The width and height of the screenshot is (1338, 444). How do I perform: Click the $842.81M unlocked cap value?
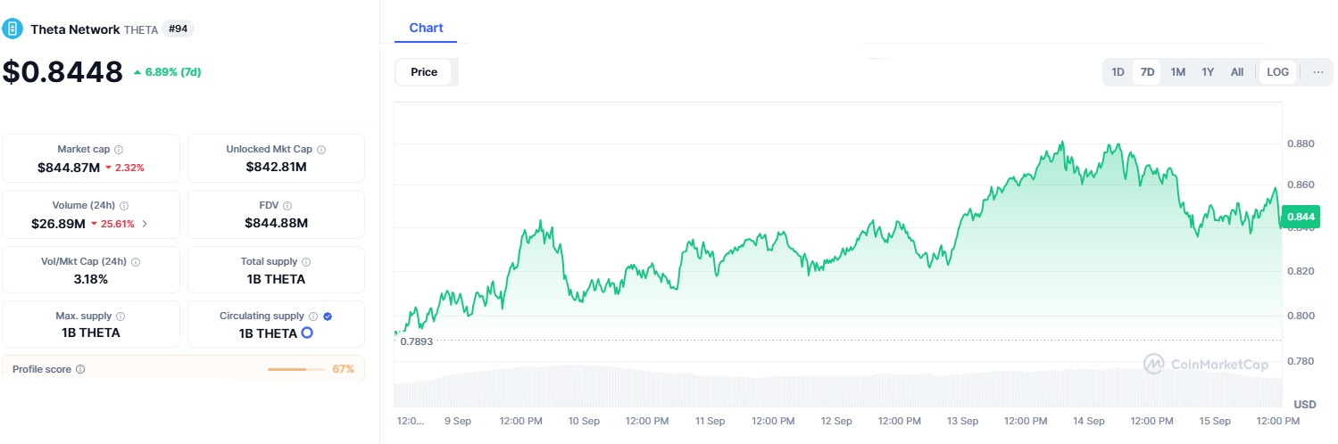276,167
